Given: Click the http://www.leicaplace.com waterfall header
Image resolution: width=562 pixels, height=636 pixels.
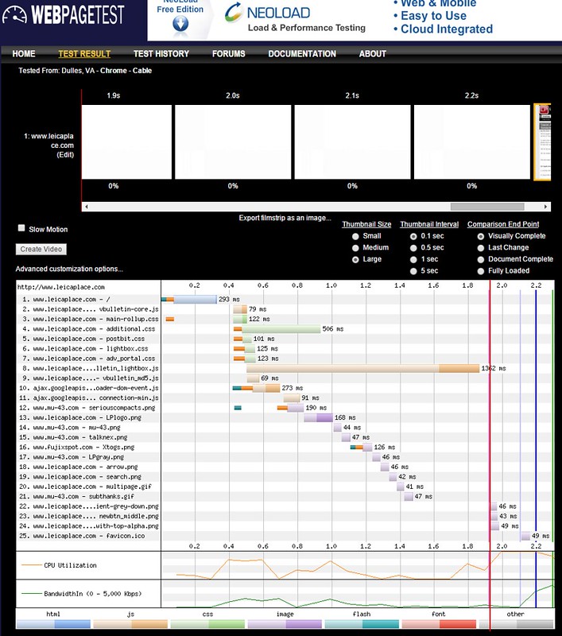Looking at the screenshot, I should (61, 287).
